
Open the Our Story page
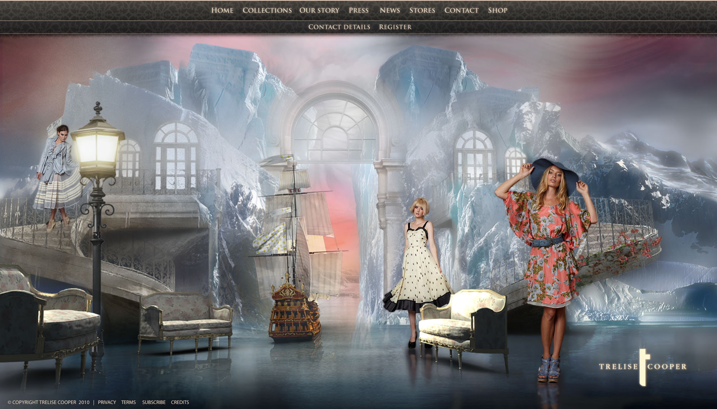point(319,10)
